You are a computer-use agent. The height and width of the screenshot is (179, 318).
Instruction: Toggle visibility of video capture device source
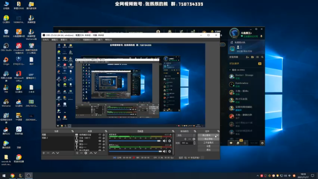100,134
